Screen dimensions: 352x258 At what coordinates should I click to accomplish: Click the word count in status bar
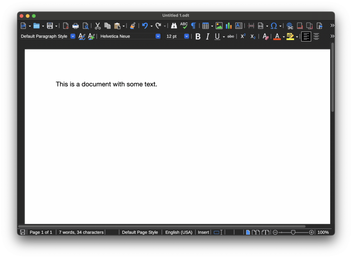click(x=81, y=232)
